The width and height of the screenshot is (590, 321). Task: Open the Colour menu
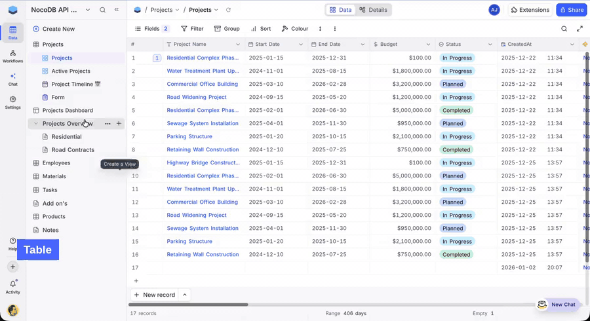295,29
